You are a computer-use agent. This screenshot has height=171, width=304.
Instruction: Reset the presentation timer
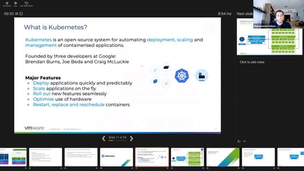pos(21,14)
